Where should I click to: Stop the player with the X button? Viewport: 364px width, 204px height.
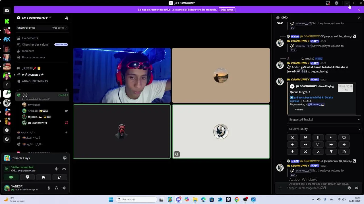(318, 152)
